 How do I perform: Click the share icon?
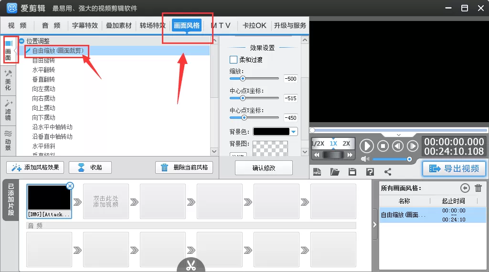388,172
